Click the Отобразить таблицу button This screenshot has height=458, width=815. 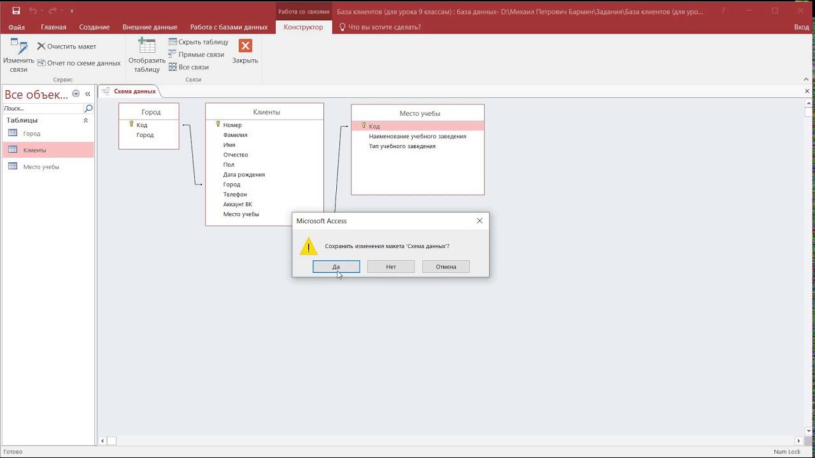(x=147, y=55)
